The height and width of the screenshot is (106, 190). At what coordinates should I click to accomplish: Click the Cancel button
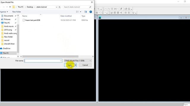[x=85, y=65]
